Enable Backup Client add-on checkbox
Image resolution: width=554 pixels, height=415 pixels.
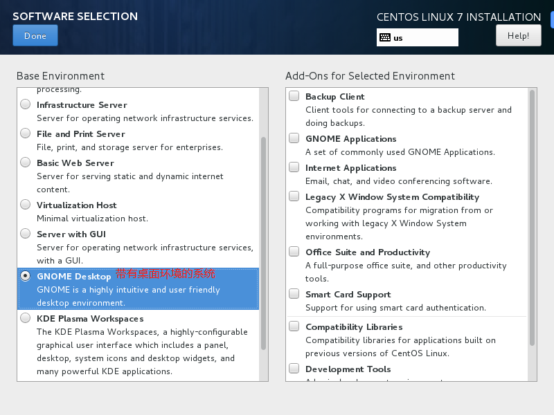coord(294,96)
